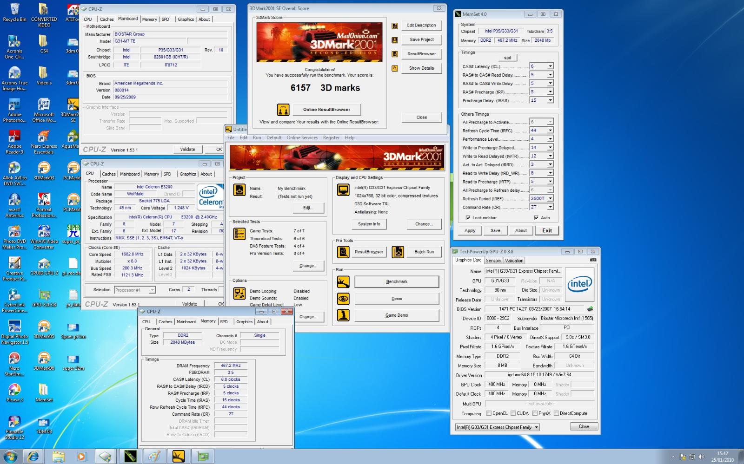Open Refresh Cycle Time (tRFC) dropdown

click(x=550, y=131)
